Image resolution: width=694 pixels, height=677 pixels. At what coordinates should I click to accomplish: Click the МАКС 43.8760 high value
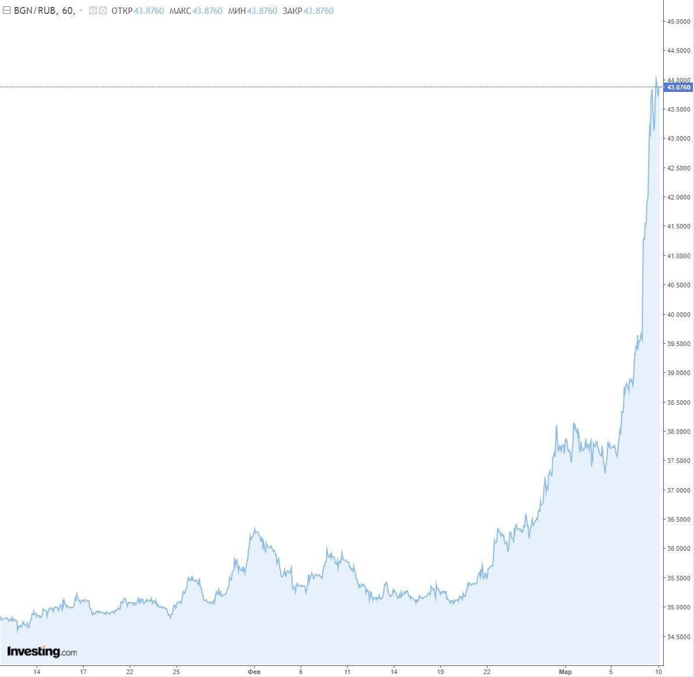point(195,10)
